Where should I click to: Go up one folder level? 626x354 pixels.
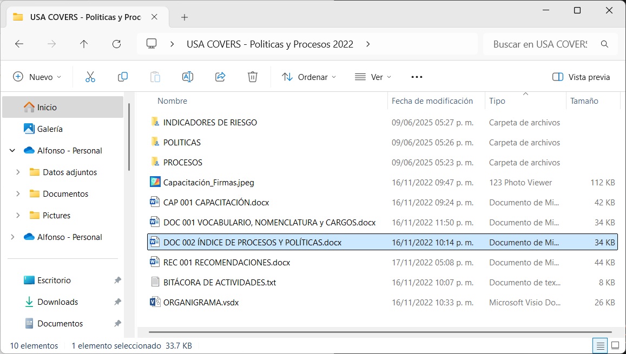click(84, 44)
